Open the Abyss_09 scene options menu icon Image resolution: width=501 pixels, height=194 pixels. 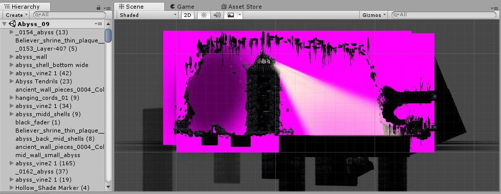[x=98, y=24]
